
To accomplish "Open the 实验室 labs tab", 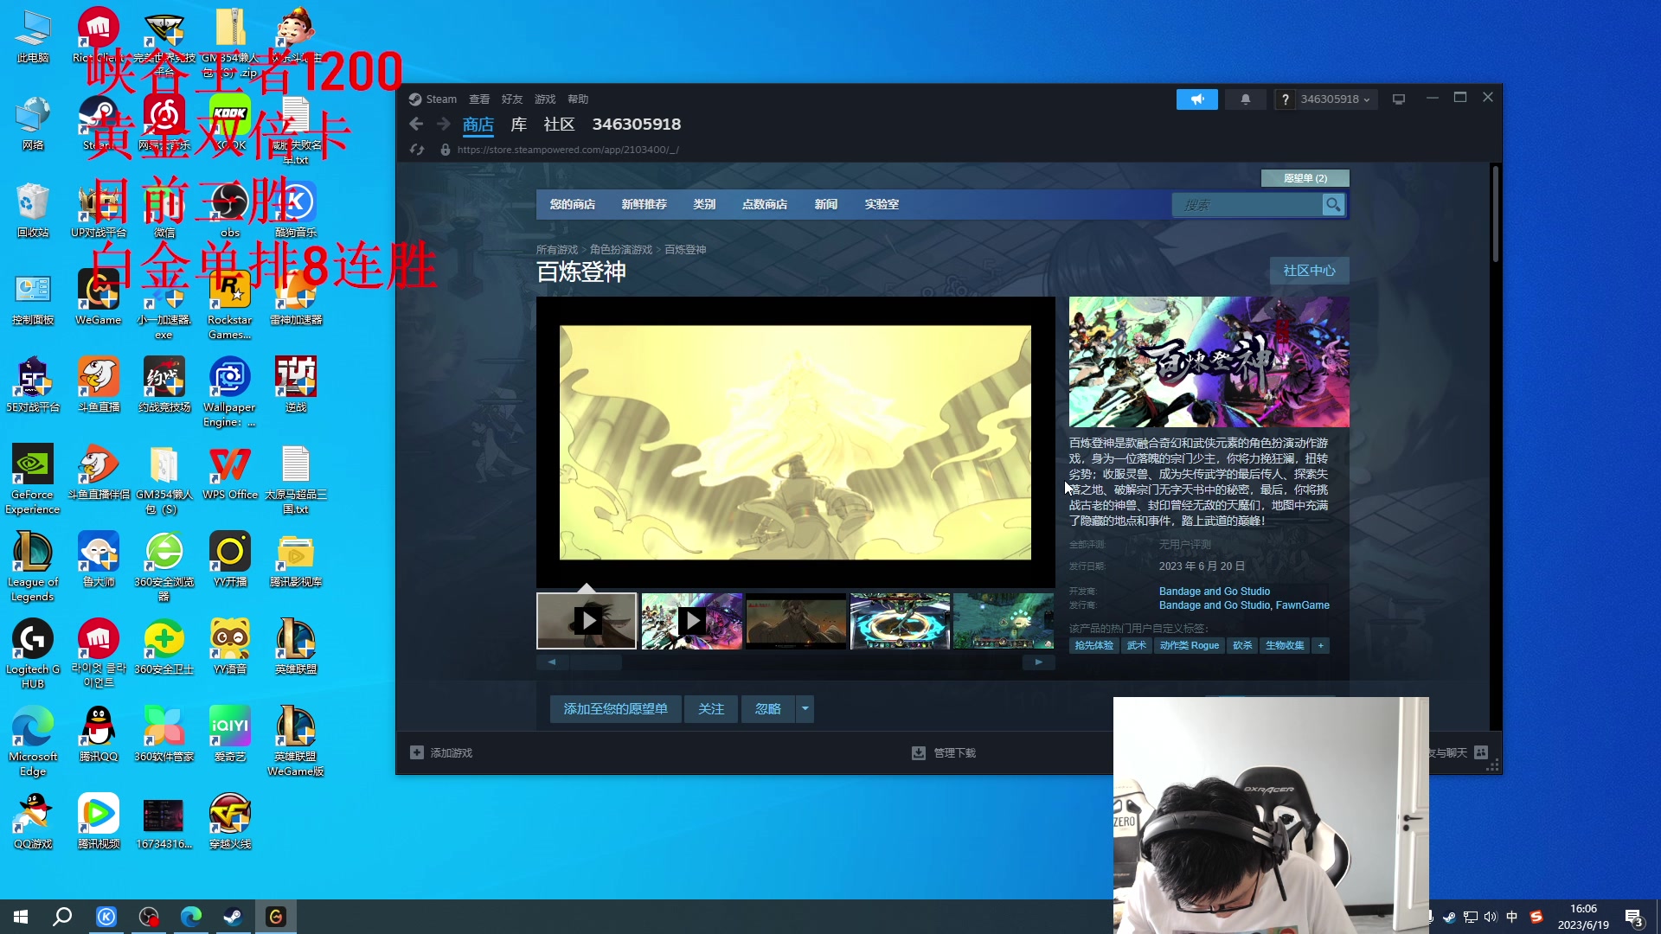I will (882, 205).
